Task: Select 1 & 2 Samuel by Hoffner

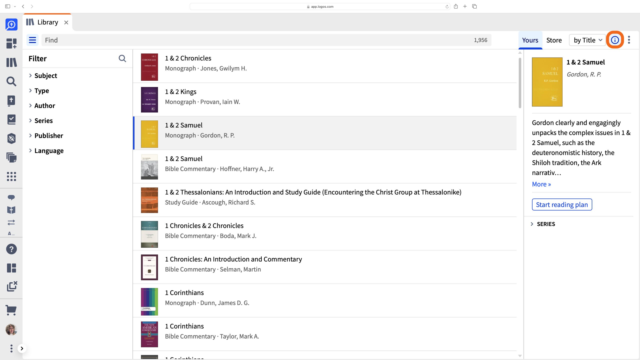Action: point(325,167)
